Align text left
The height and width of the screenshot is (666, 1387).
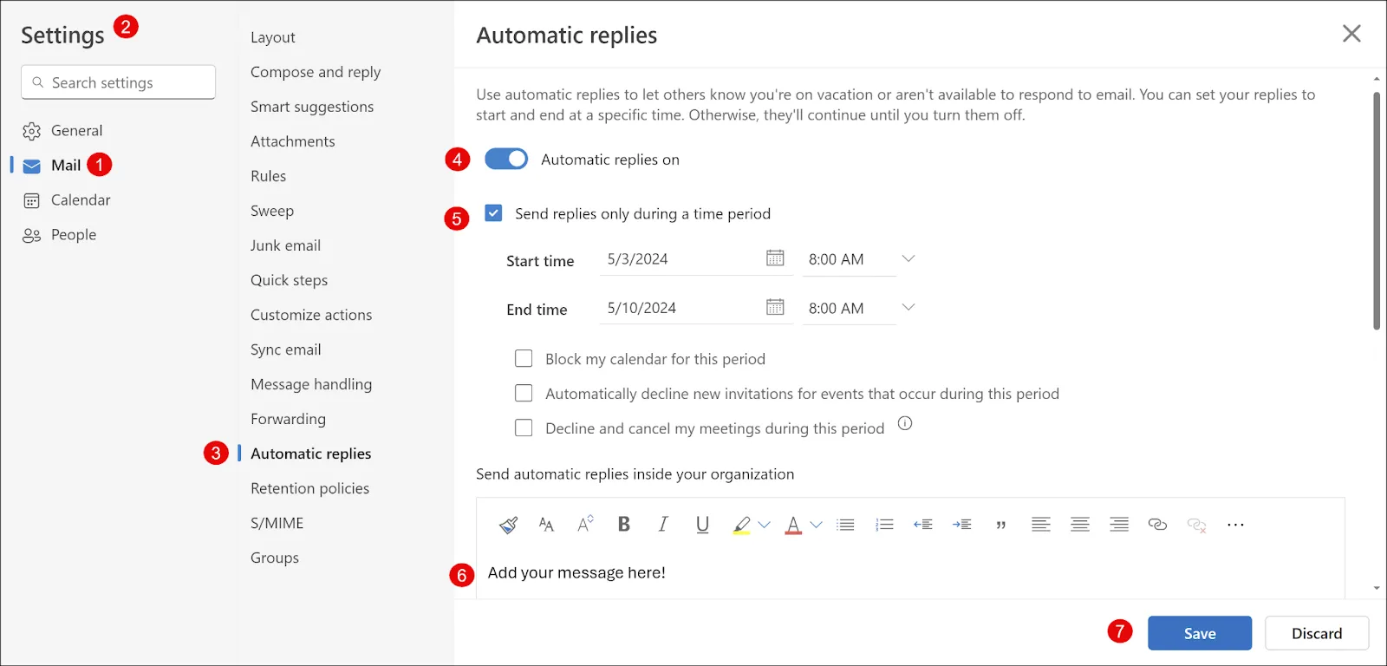click(1040, 525)
